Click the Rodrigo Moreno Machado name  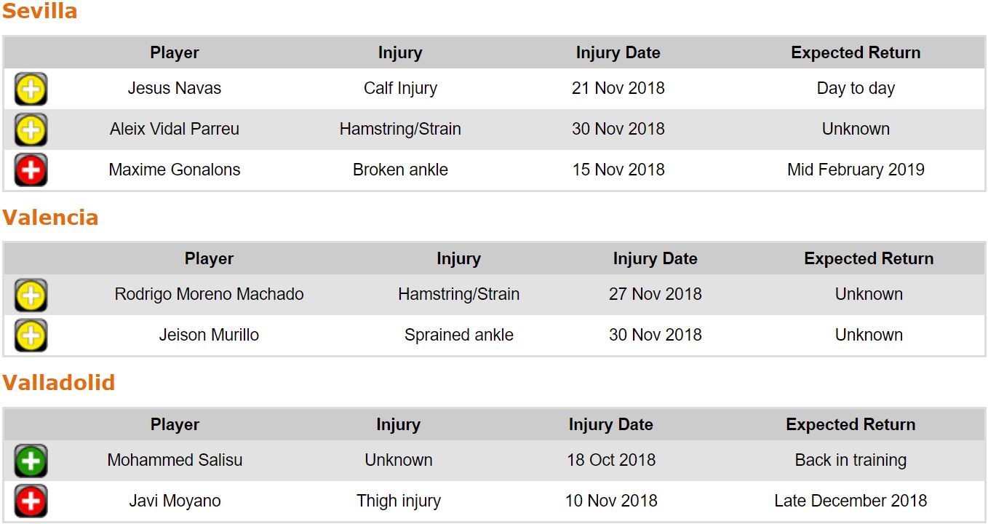pyautogui.click(x=209, y=295)
